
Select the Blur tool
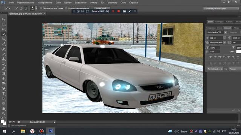tap(3, 78)
